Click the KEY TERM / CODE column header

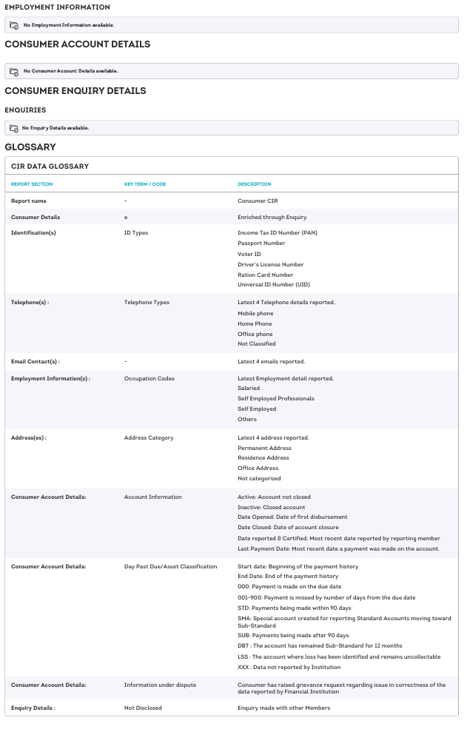145,184
